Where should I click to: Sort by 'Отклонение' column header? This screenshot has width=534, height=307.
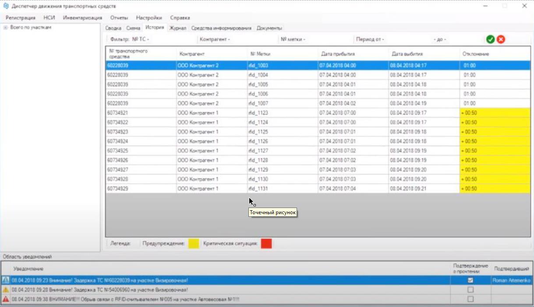495,53
